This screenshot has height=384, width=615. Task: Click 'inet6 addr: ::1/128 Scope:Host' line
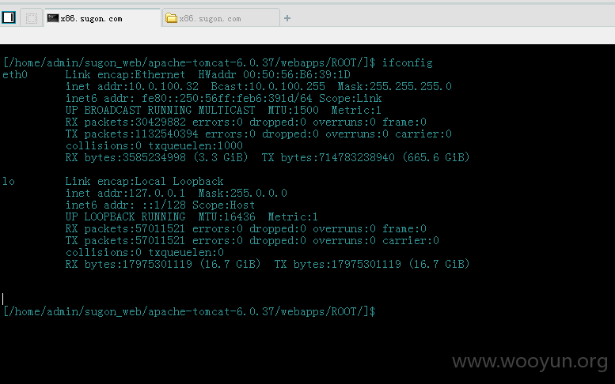click(x=160, y=205)
